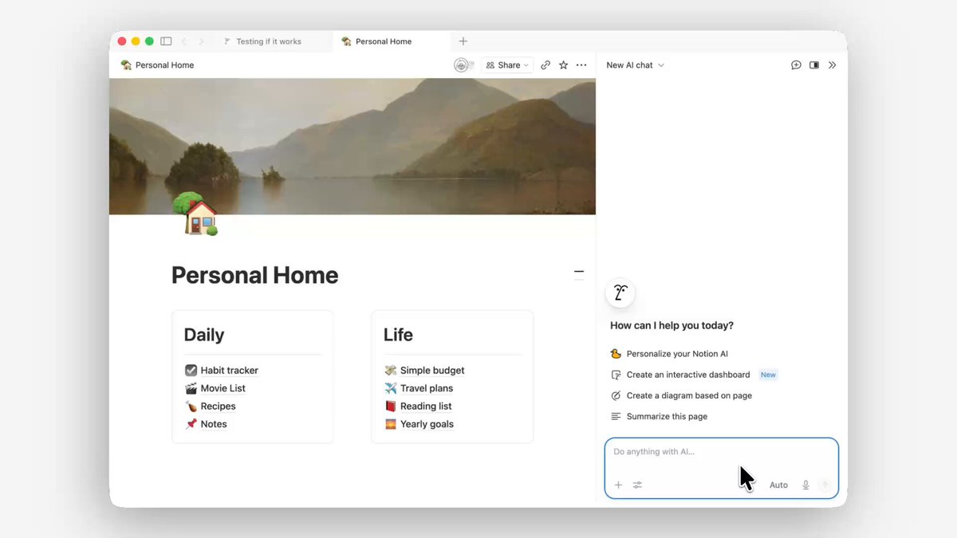Switch the AI panel display mode icon
This screenshot has width=957, height=538.
[x=814, y=65]
